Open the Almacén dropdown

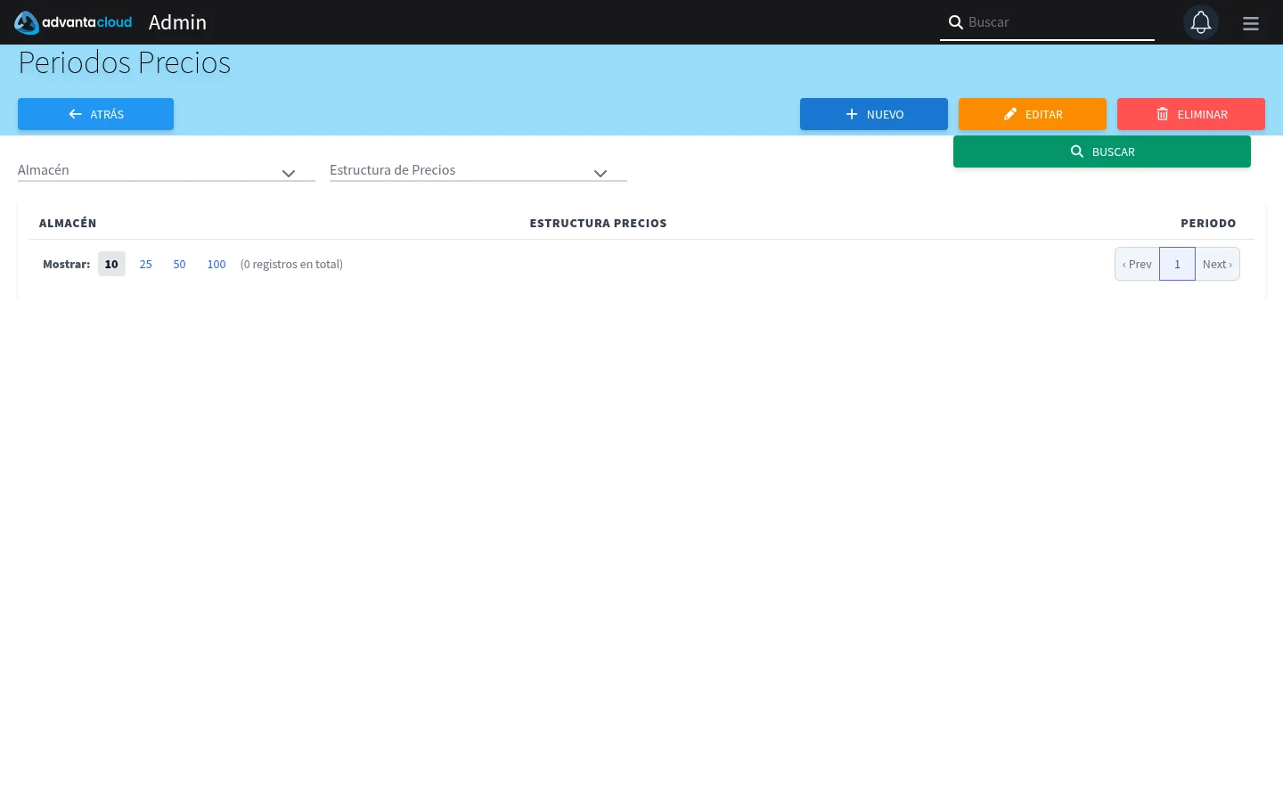click(167, 170)
